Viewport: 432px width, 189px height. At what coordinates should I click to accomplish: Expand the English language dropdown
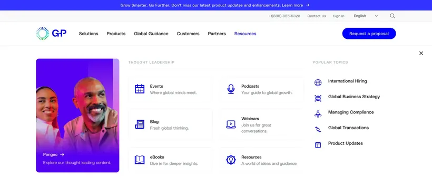(366, 16)
